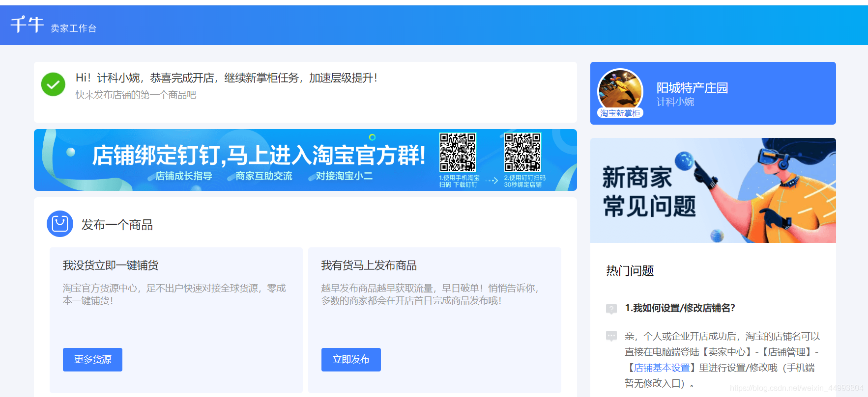This screenshot has width=868, height=397.
Task: Click the 快来发布店铺的第一个商品吧 hint
Action: point(136,95)
